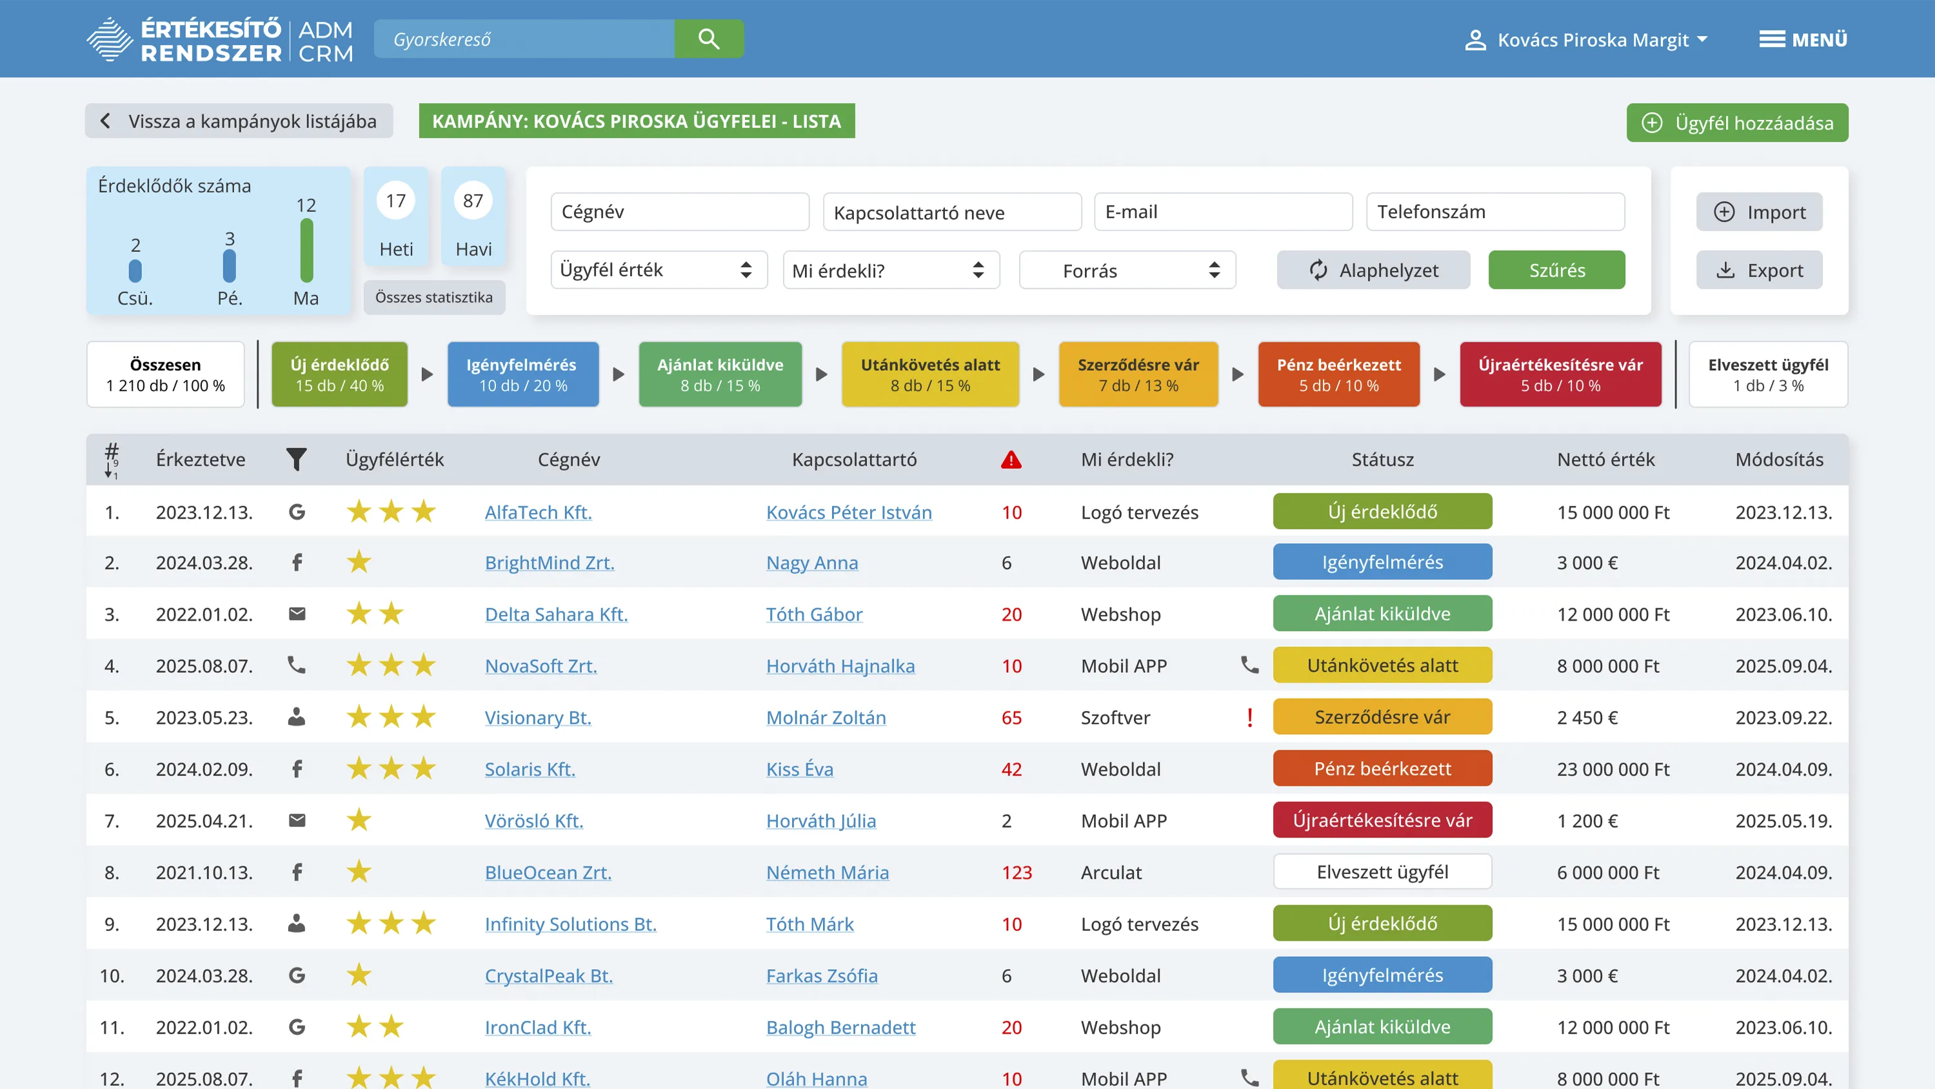Open the NovaSoft Zrt. company link
This screenshot has height=1089, width=1935.
541,665
